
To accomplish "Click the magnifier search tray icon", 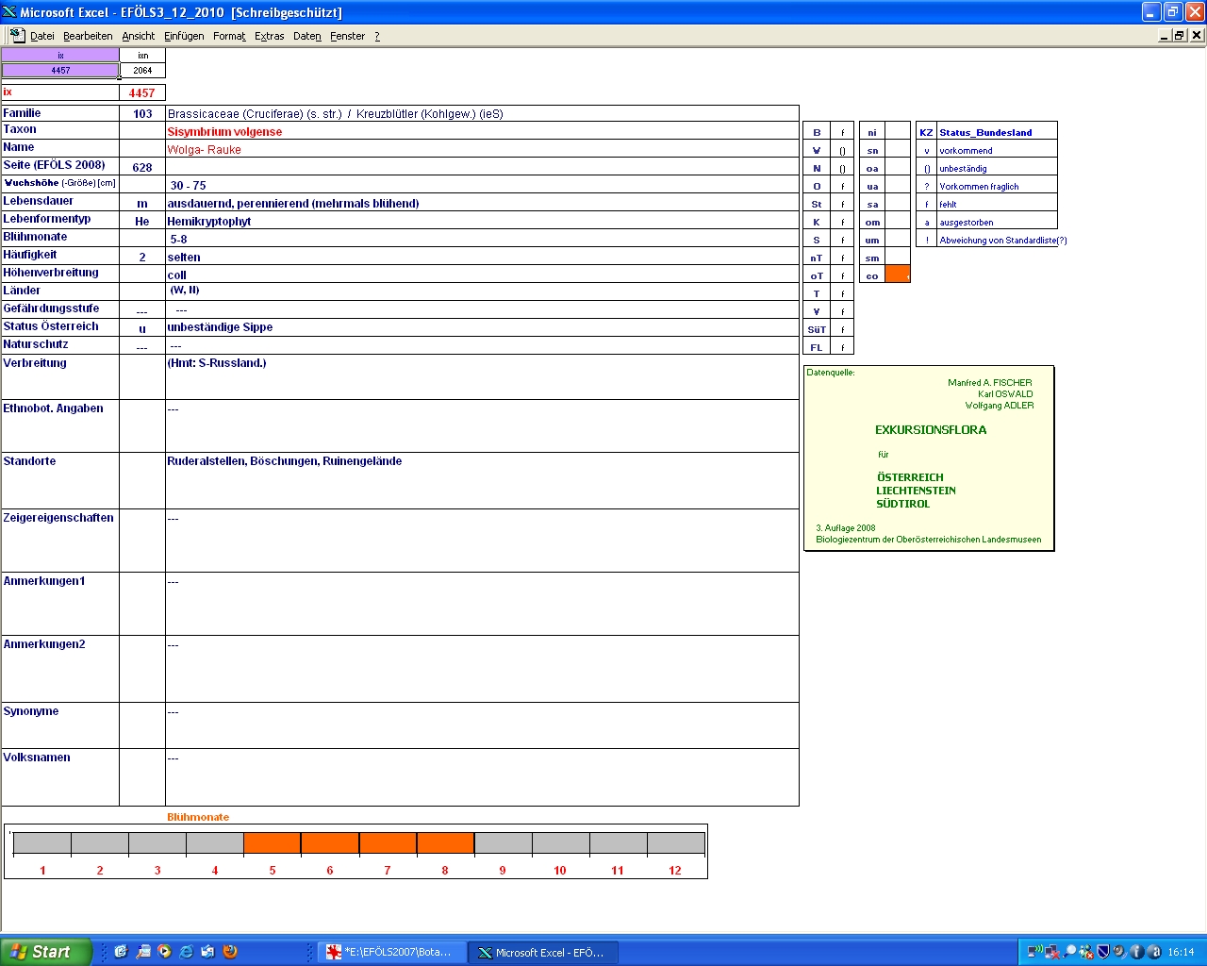I will click(1069, 952).
